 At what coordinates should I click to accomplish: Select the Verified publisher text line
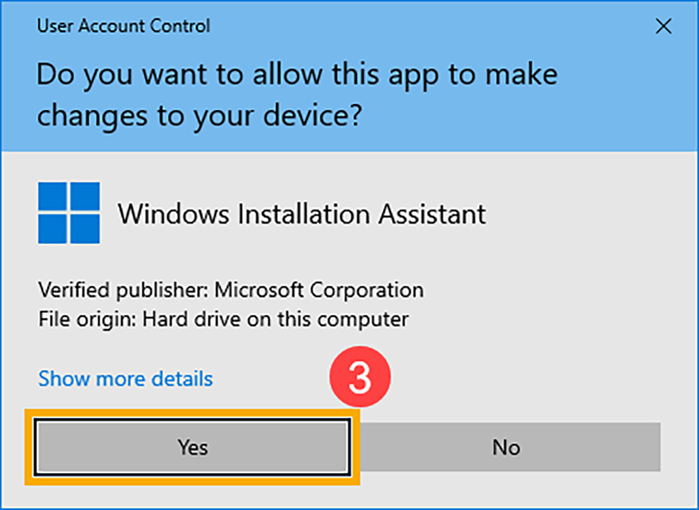pos(231,290)
